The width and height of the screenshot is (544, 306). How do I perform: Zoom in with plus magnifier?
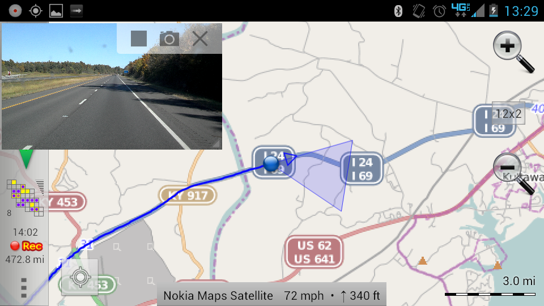[513, 52]
